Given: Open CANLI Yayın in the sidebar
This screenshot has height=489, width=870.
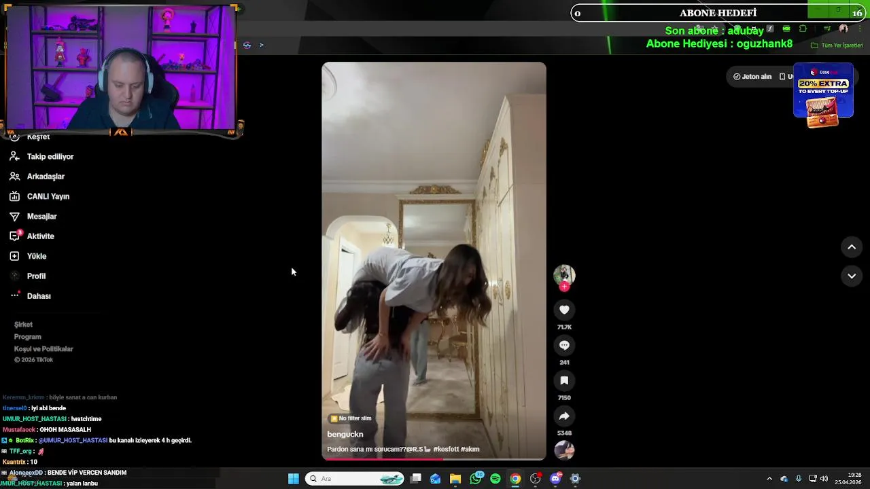Looking at the screenshot, I should coord(39,196).
